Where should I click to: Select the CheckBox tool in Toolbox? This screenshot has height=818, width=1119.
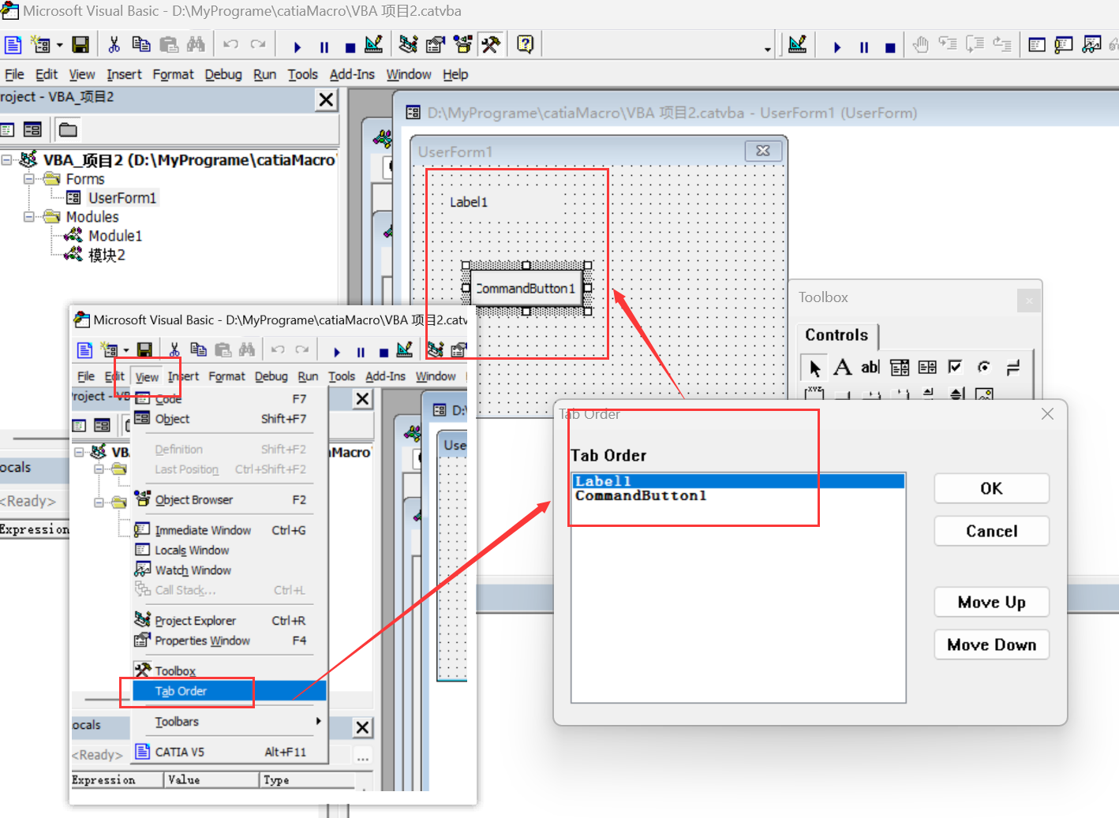coord(955,368)
